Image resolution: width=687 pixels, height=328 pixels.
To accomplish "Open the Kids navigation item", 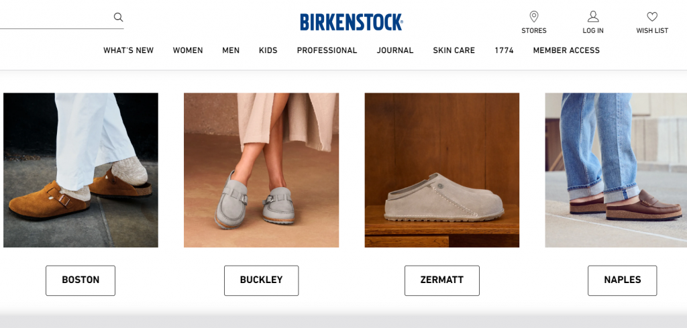I will click(x=268, y=50).
